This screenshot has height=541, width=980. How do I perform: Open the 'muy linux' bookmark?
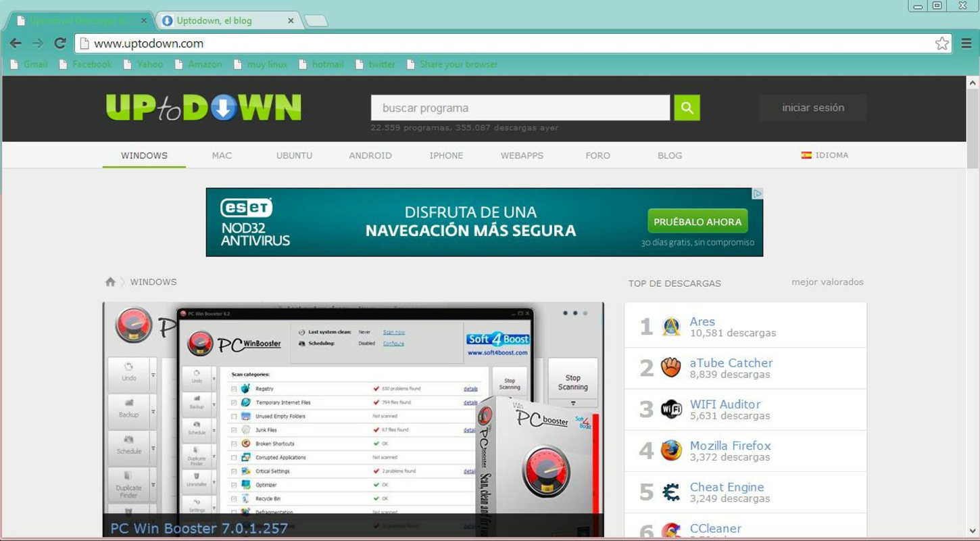click(261, 64)
